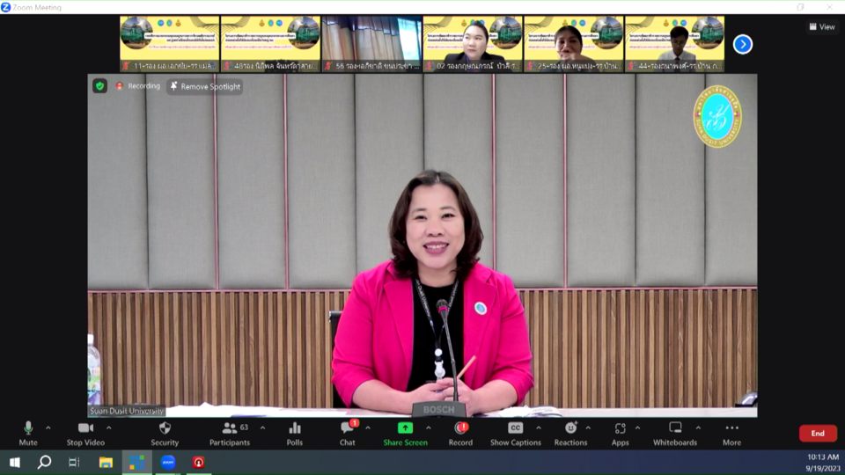The height and width of the screenshot is (475, 845).
Task: Open the Polls panel
Action: pyautogui.click(x=294, y=433)
